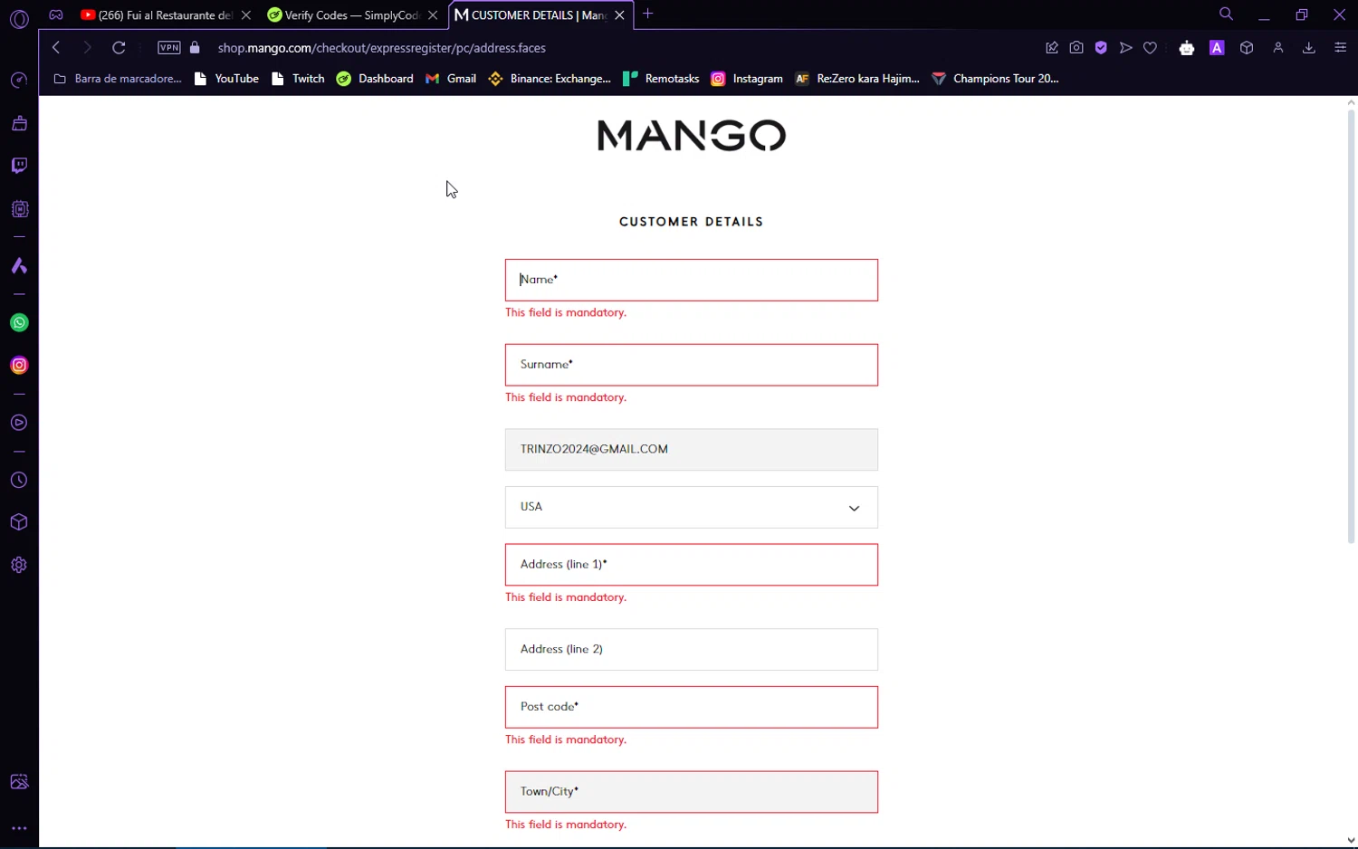This screenshot has height=849, width=1358.
Task: Focus the Address (line 2) field
Action: (692, 650)
